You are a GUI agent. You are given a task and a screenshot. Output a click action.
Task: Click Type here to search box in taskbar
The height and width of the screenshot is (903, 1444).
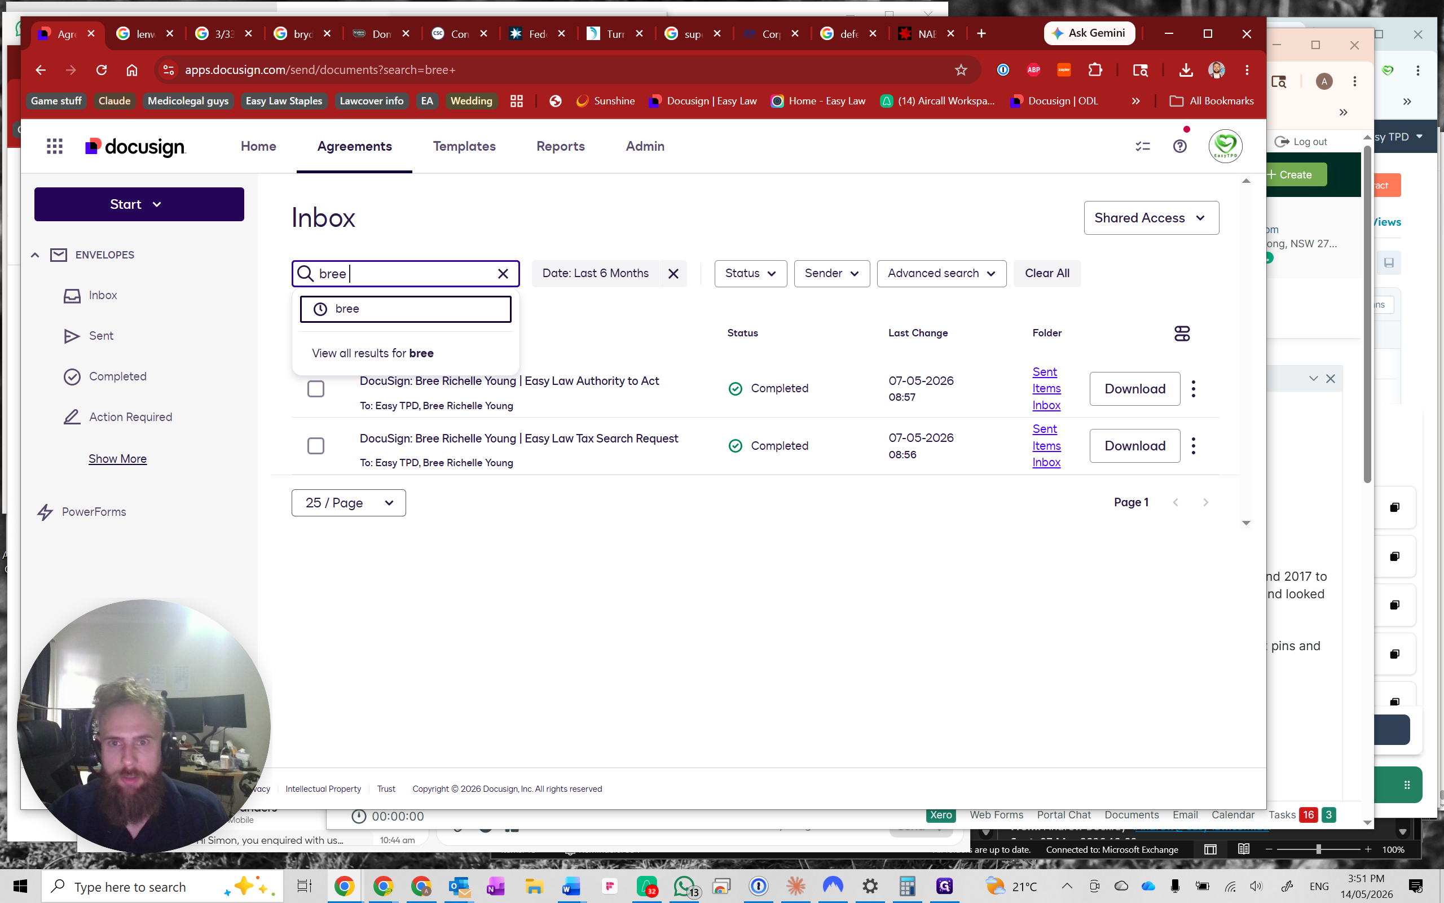coord(161,887)
